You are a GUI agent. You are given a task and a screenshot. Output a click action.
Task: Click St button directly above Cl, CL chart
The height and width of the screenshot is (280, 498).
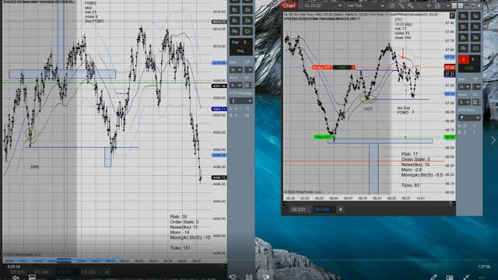point(475,37)
